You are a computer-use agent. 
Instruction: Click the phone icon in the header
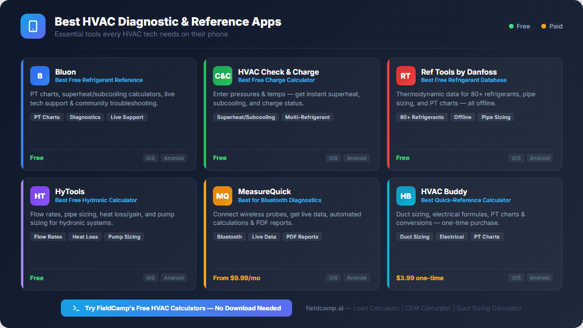(32, 26)
